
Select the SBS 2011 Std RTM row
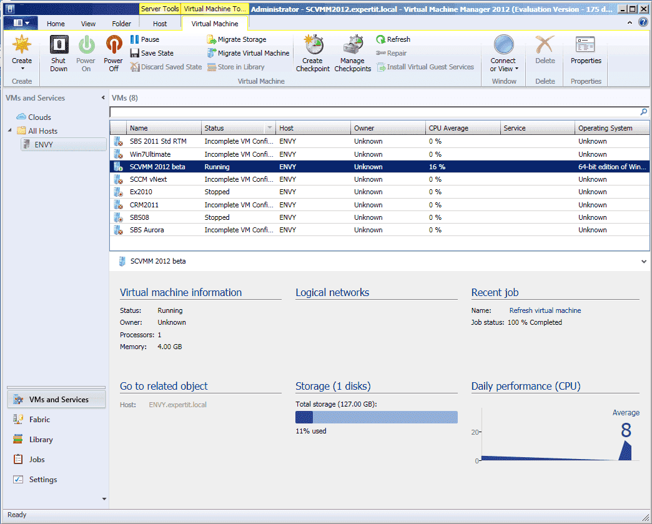(379, 141)
